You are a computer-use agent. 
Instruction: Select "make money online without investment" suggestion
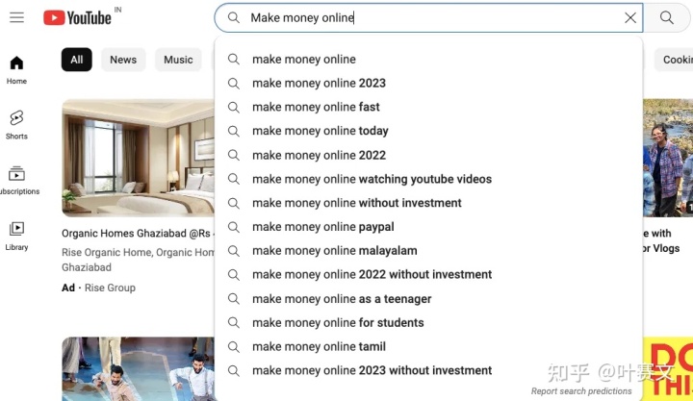[356, 203]
